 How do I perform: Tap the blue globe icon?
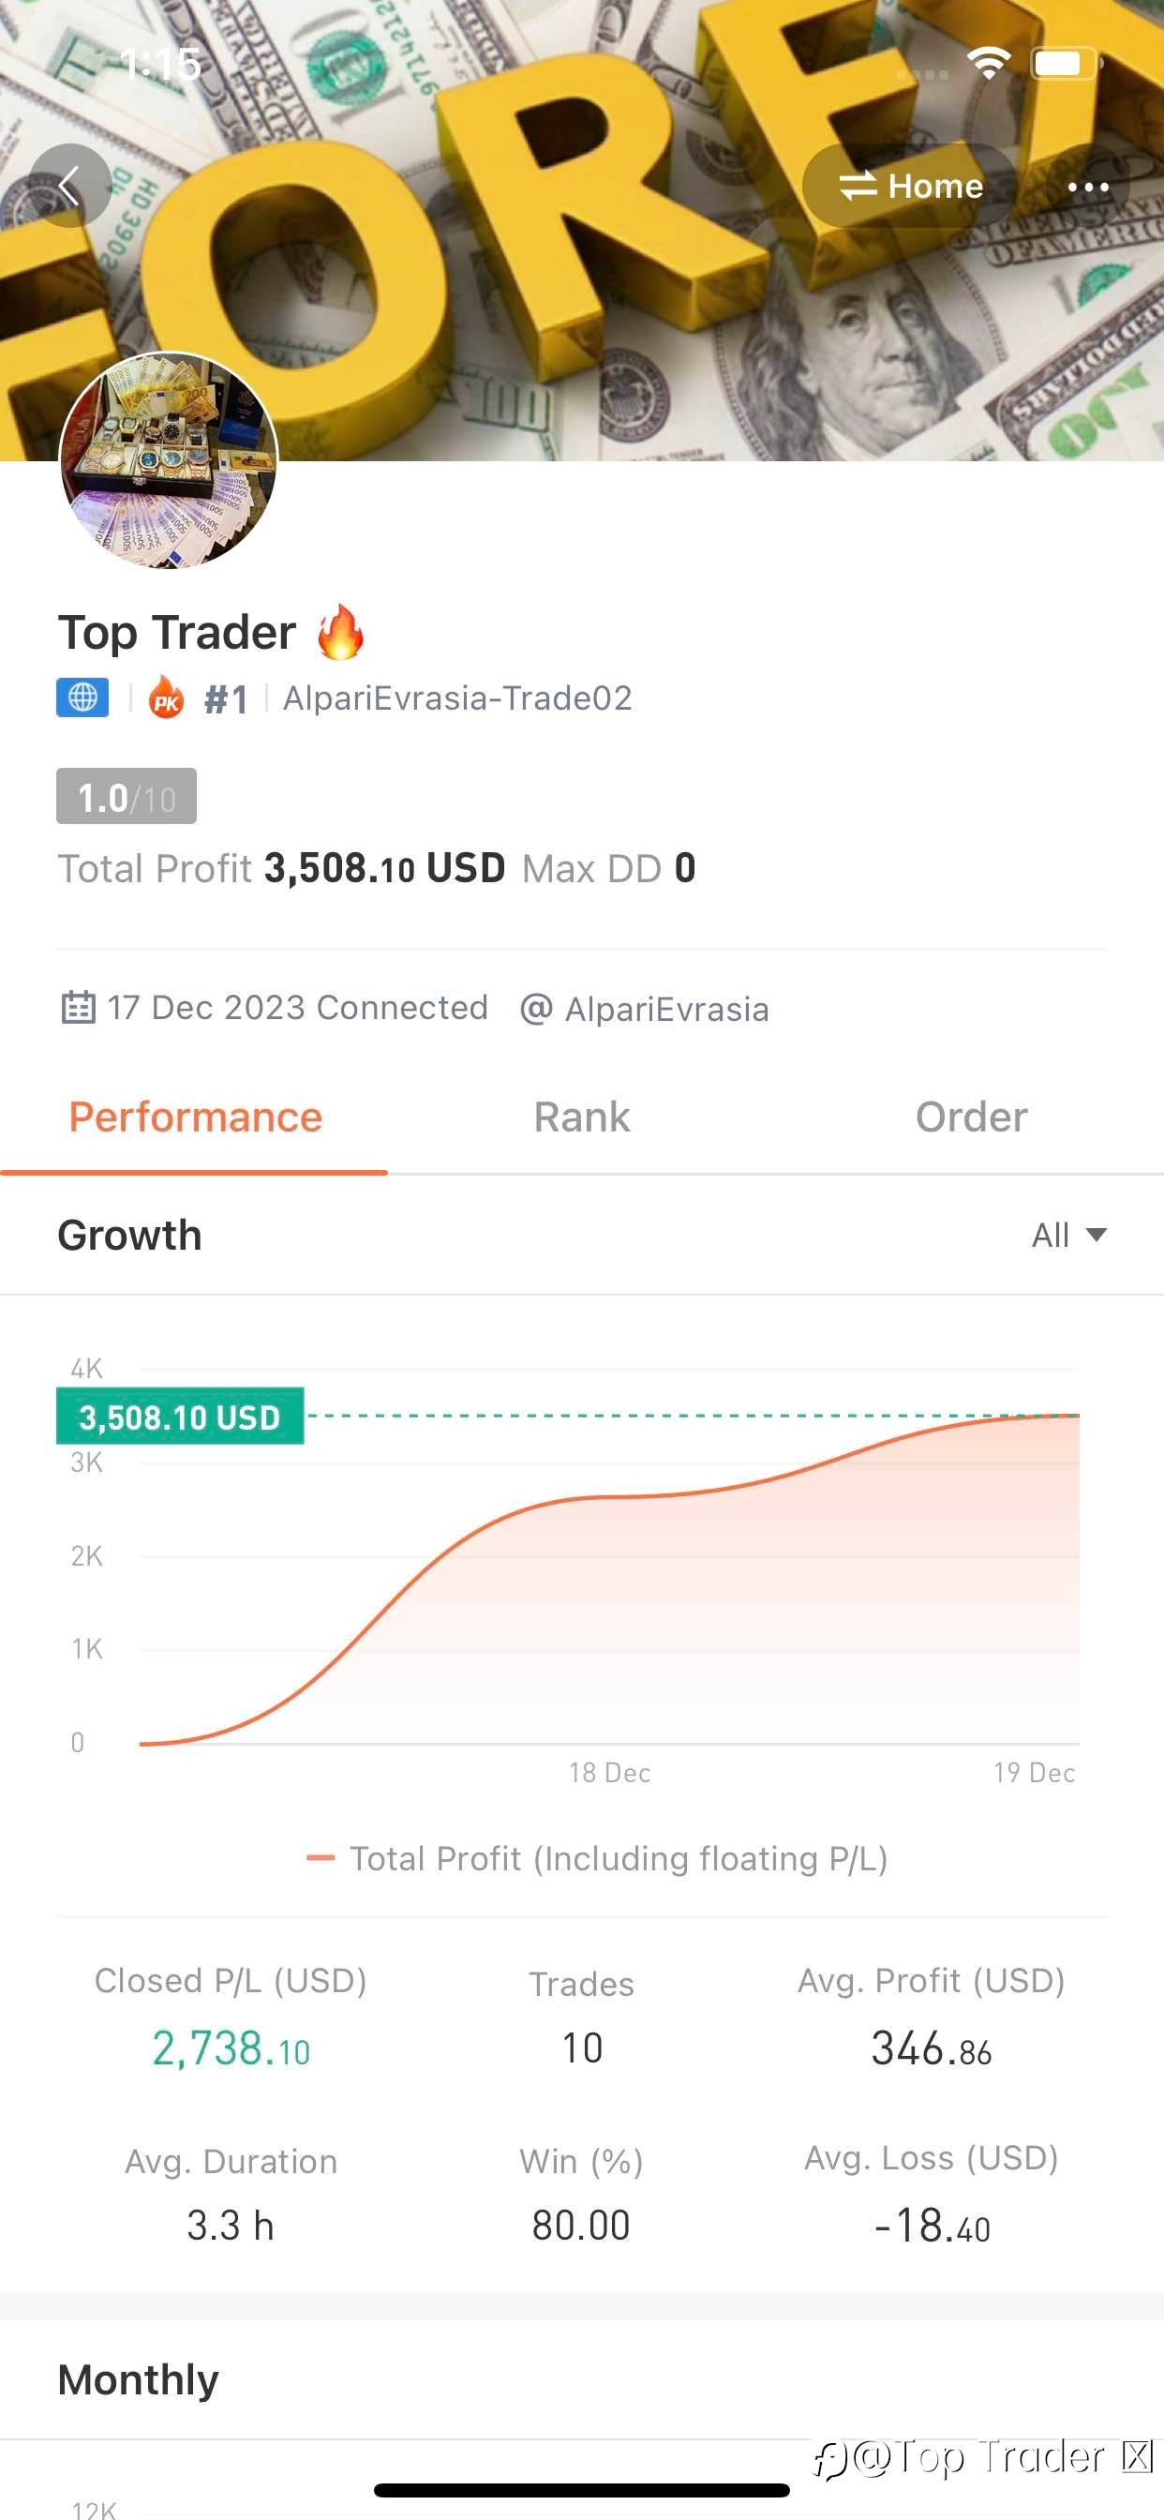click(82, 697)
